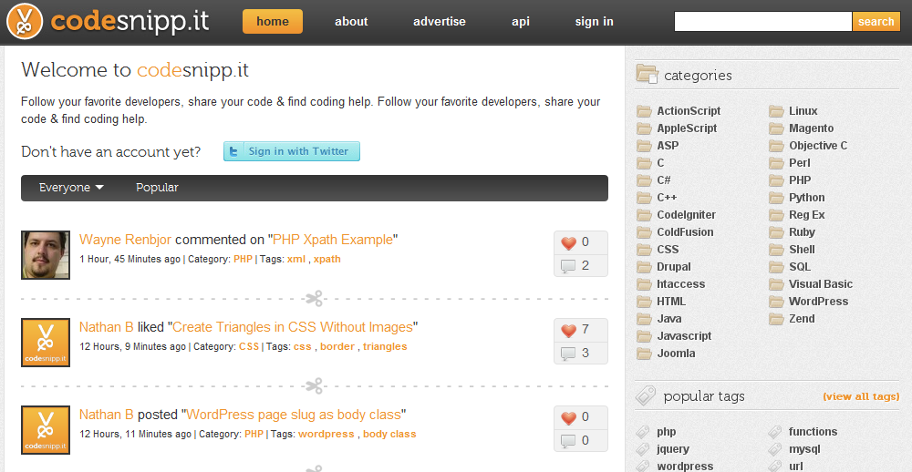The width and height of the screenshot is (912, 472).
Task: Click the tag icon beside functions
Action: tap(775, 432)
